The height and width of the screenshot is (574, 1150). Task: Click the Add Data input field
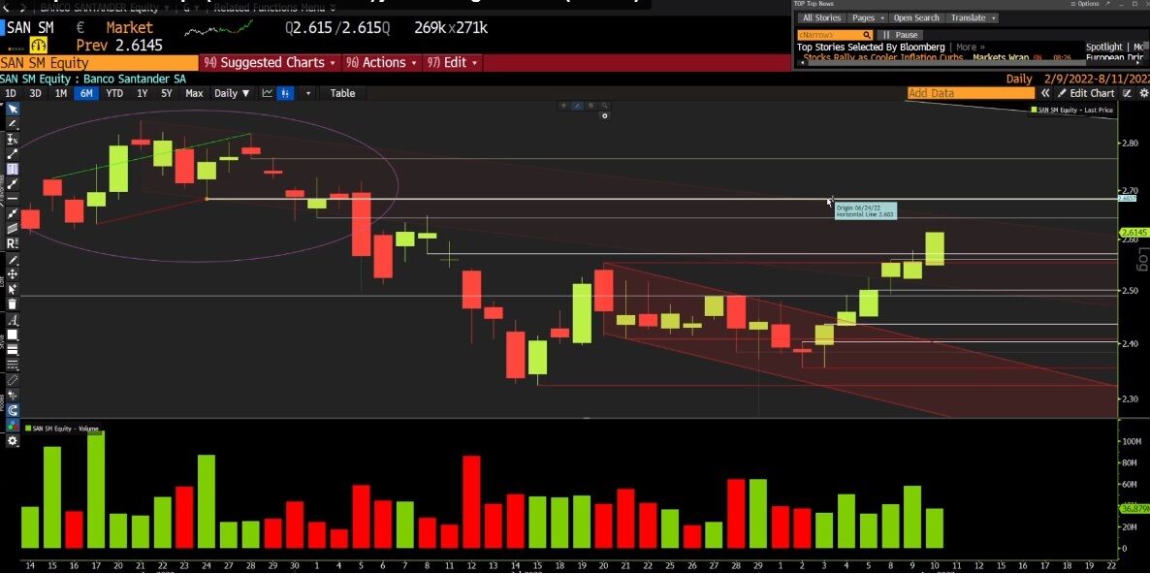(x=971, y=93)
